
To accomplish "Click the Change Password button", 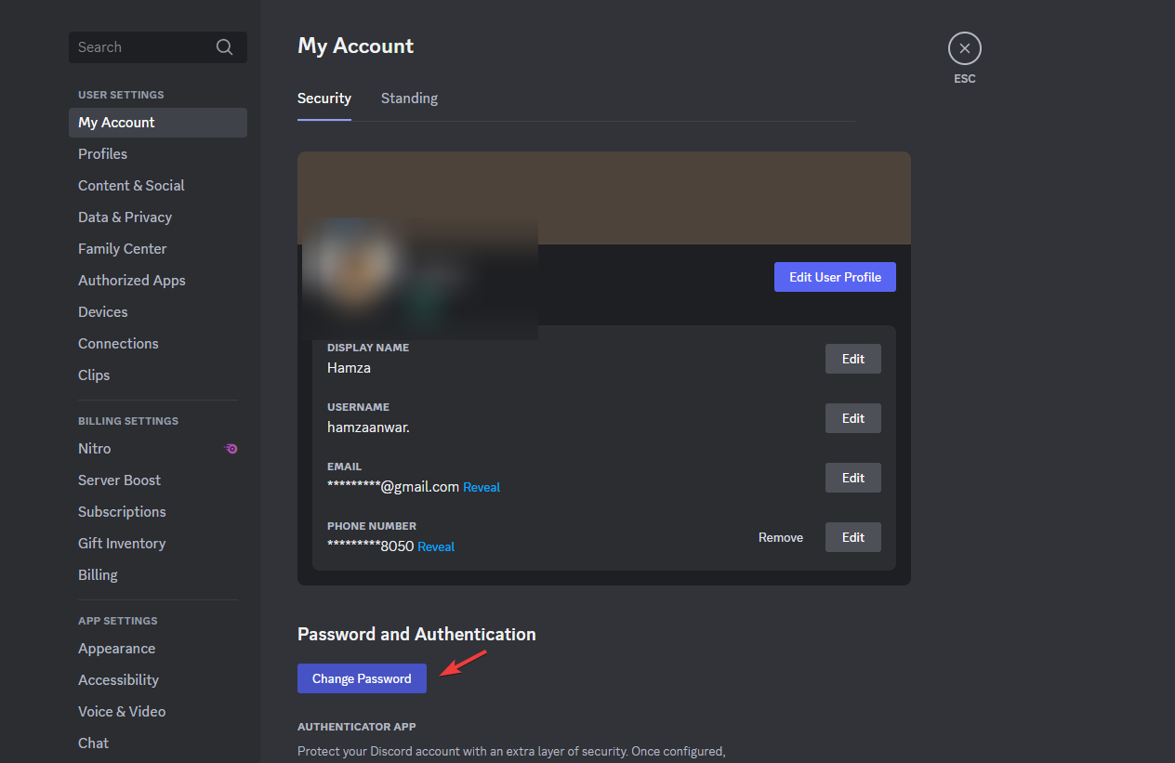I will coord(362,677).
